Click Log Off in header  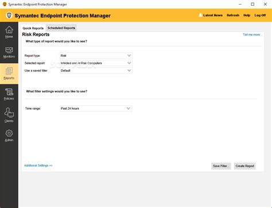pos(260,15)
